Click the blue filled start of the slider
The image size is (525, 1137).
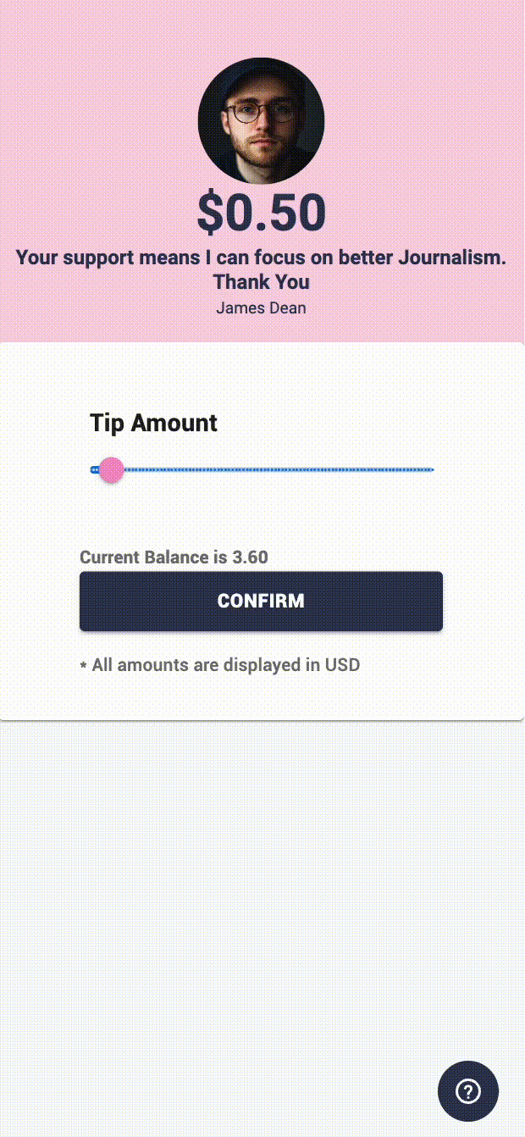pyautogui.click(x=95, y=469)
